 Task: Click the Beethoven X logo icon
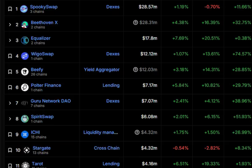(x=25, y=25)
